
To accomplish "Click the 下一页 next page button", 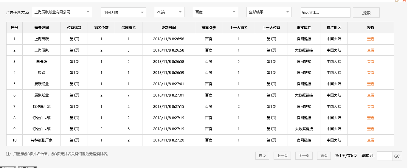I will (x=304, y=155).
